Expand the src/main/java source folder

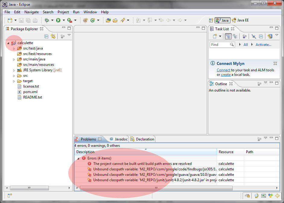click(x=14, y=60)
